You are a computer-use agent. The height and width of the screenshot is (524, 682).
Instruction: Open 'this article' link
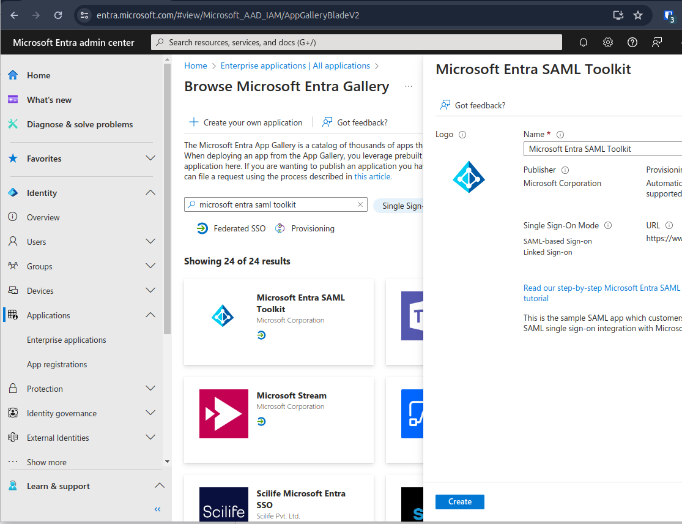(373, 177)
